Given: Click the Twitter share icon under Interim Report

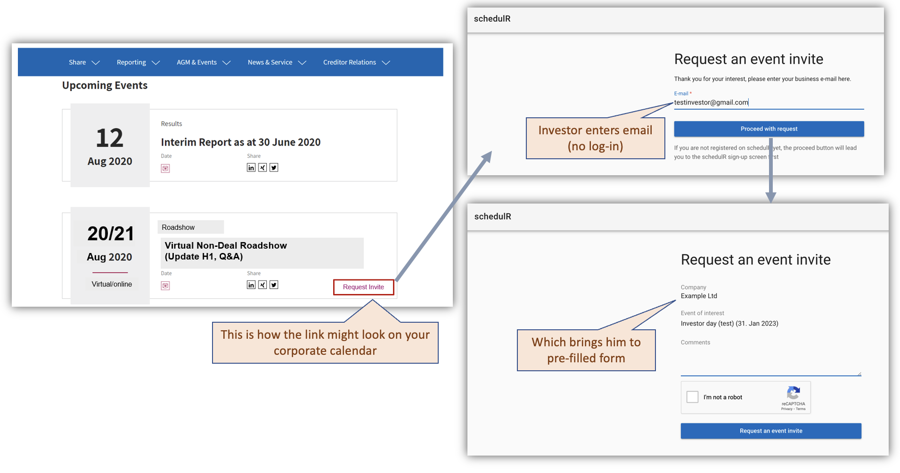Looking at the screenshot, I should [273, 167].
